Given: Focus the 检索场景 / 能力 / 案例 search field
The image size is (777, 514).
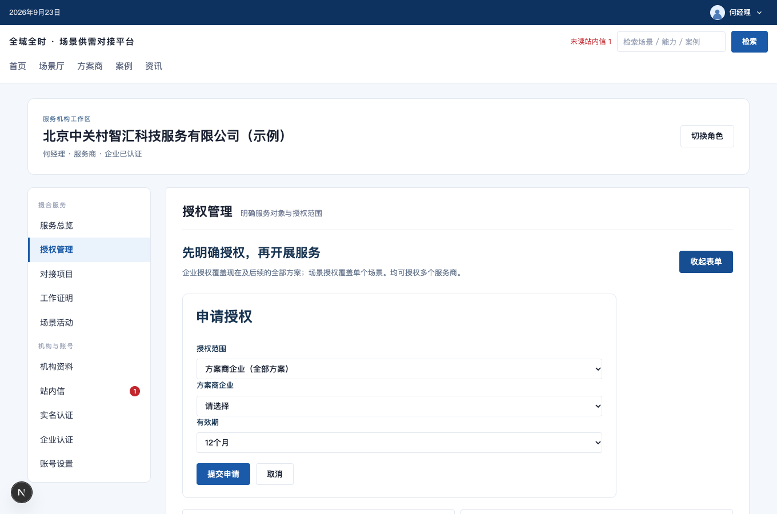Looking at the screenshot, I should click(671, 42).
